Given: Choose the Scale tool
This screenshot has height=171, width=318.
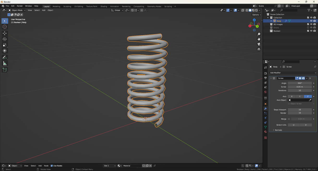Looking at the screenshot, I should coord(5,45).
